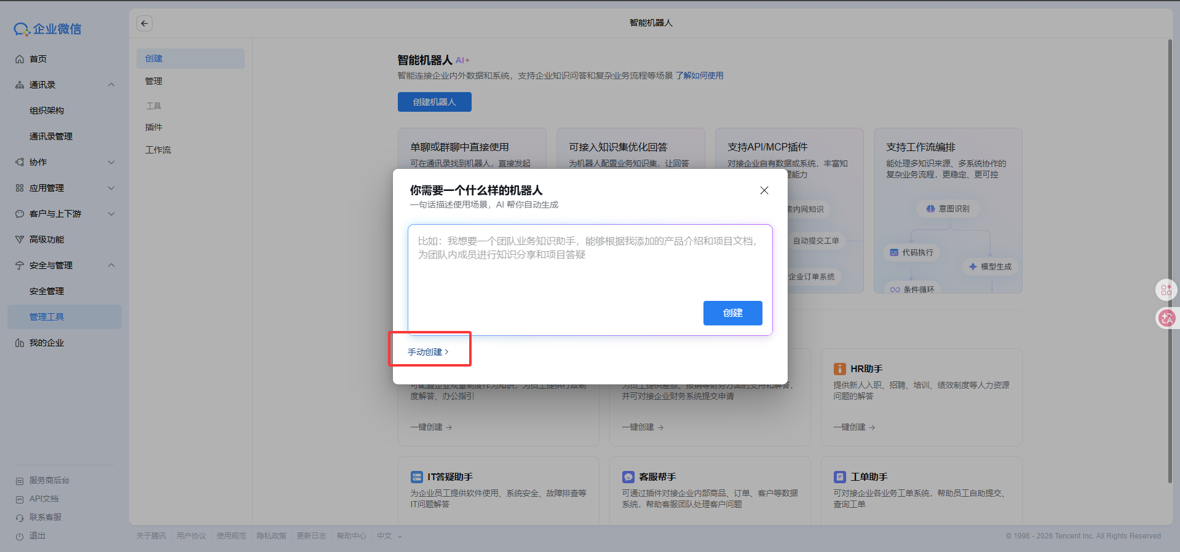Click the 我的企业 building icon

[x=20, y=343]
